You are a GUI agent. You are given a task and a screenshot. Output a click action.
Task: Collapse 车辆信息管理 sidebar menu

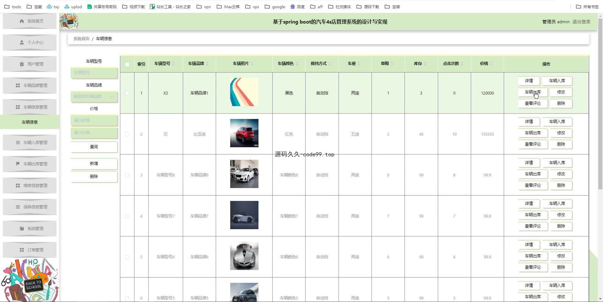coord(30,107)
